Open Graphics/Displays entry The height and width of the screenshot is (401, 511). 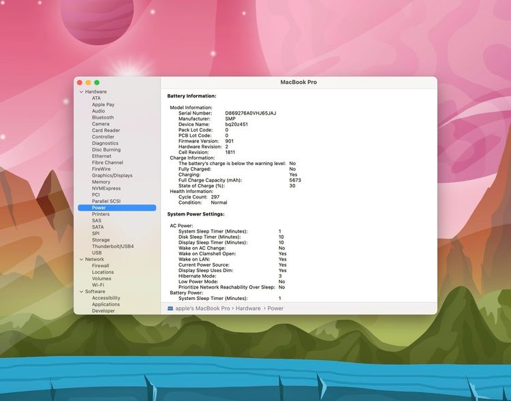pyautogui.click(x=112, y=175)
